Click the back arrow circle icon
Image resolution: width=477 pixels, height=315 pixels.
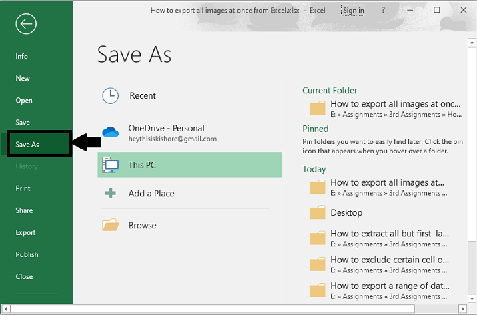tap(27, 25)
